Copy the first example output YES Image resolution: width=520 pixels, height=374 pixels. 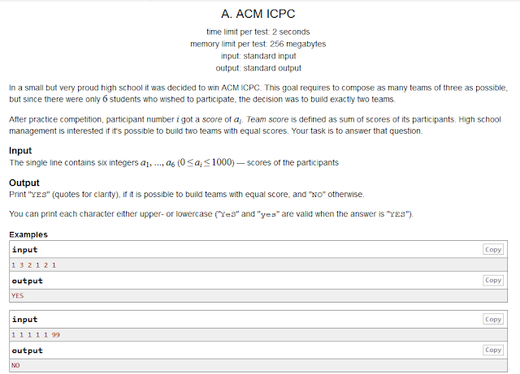click(x=492, y=280)
